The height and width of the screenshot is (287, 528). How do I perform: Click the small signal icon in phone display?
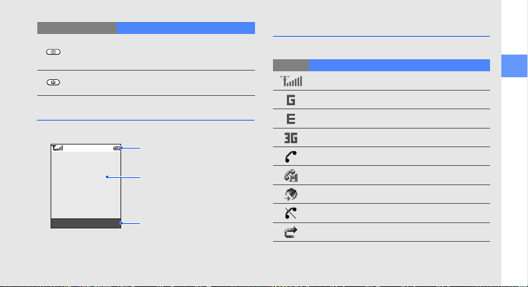pyautogui.click(x=57, y=148)
